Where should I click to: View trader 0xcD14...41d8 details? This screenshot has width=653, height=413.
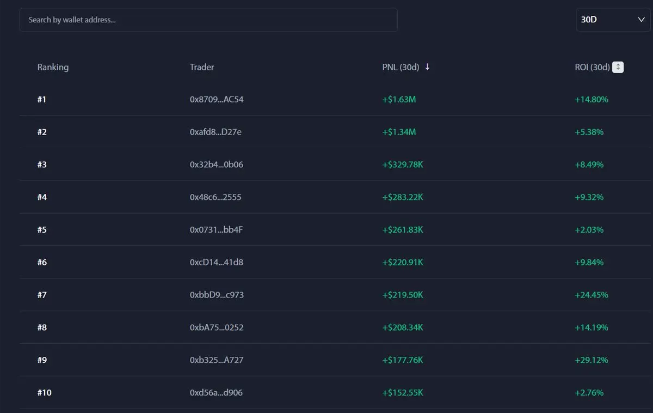[x=217, y=263]
